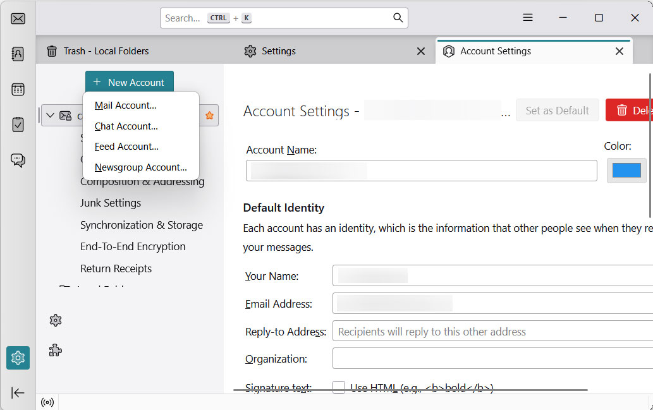Open the Address Book icon
The width and height of the screenshot is (653, 410).
[x=18, y=54]
